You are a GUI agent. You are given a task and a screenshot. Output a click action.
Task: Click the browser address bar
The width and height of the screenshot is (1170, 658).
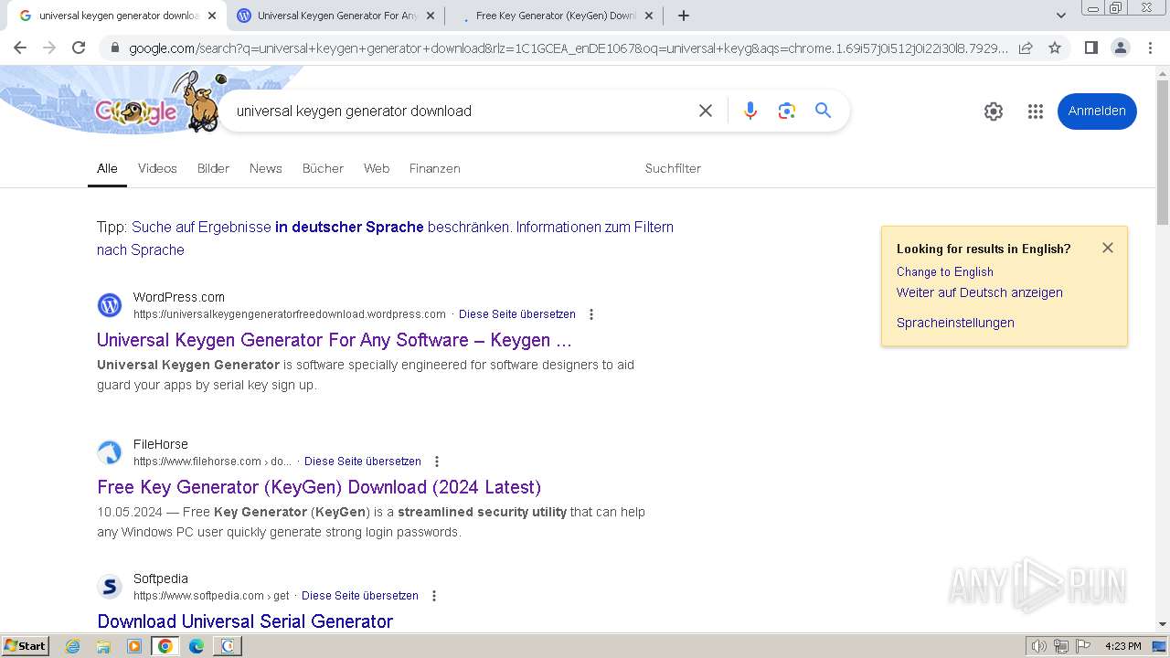[x=567, y=48]
